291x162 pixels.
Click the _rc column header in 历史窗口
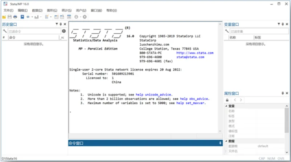[x=63, y=38]
